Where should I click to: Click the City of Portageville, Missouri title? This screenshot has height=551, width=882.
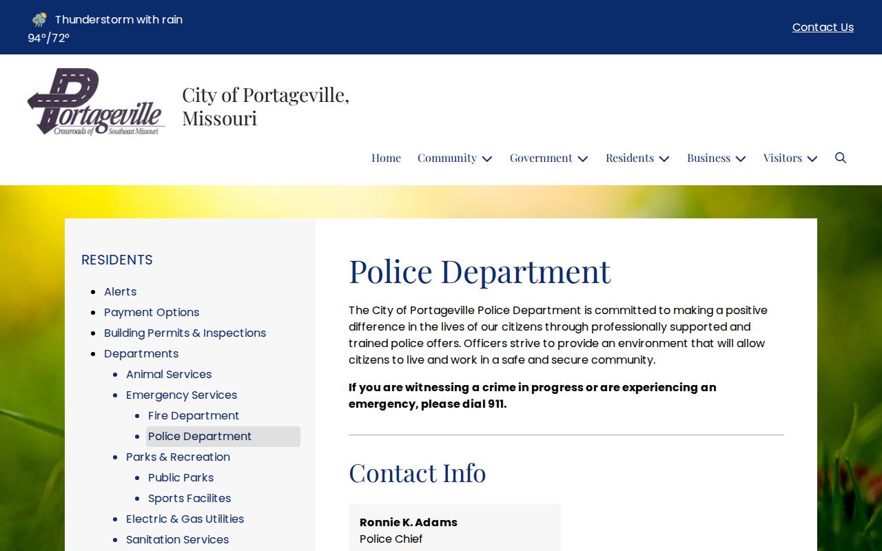[265, 106]
